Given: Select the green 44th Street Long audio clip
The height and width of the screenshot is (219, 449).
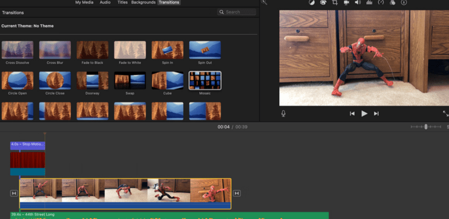Looking at the screenshot, I should 169,216.
